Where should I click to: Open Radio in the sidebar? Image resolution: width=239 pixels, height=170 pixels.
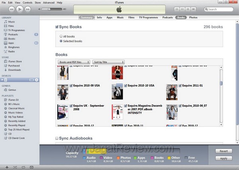point(12,51)
